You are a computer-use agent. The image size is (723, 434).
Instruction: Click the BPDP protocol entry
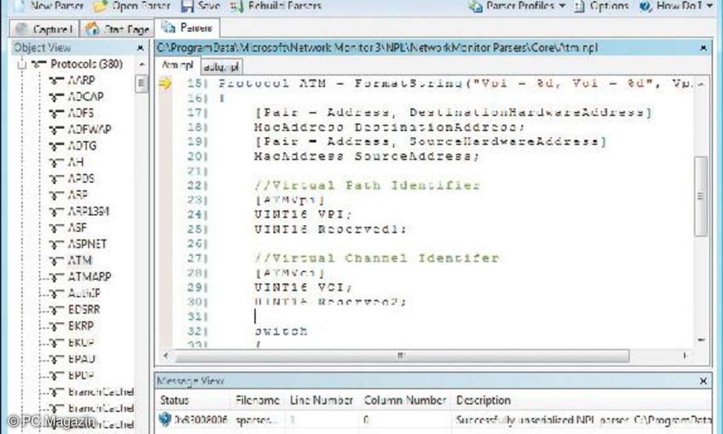coord(81,375)
